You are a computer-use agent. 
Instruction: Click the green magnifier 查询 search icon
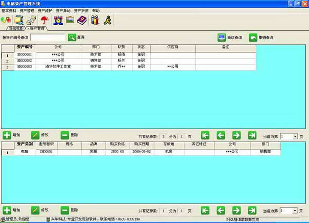(x=72, y=37)
